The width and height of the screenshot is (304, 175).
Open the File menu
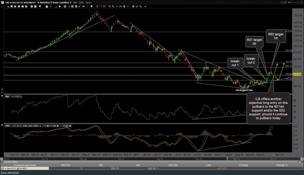[x=75, y=3]
